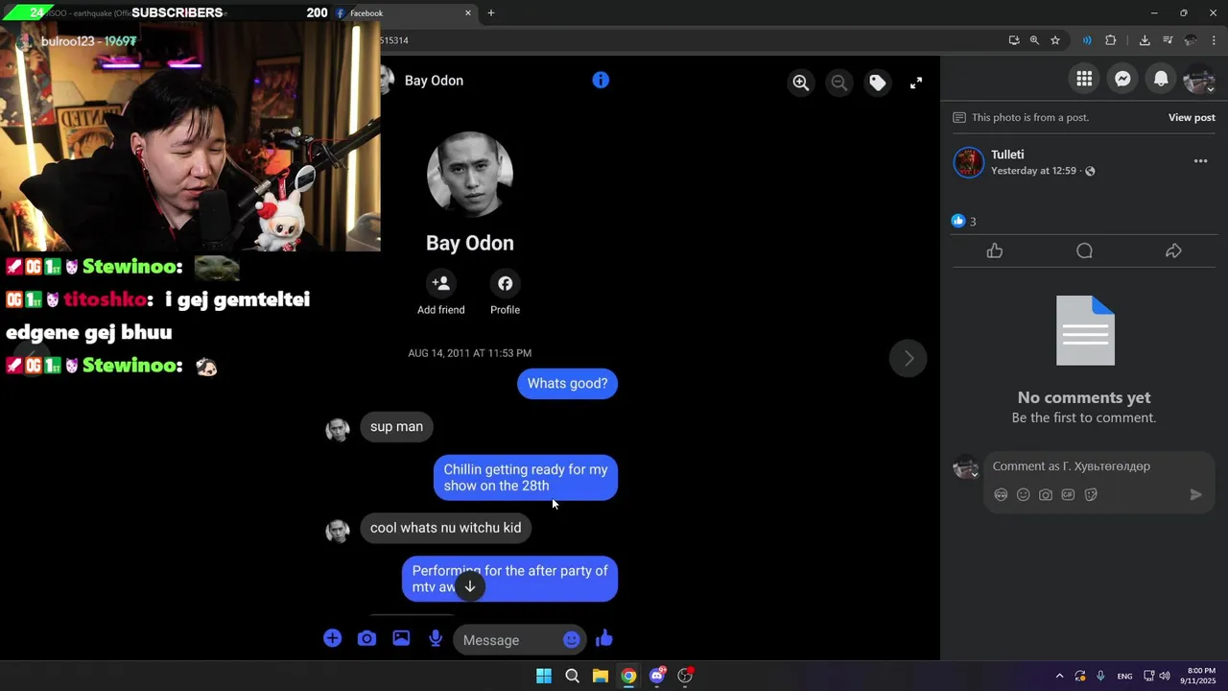This screenshot has width=1228, height=691.
Task: Click the microphone icon in message bar
Action: [x=436, y=638]
